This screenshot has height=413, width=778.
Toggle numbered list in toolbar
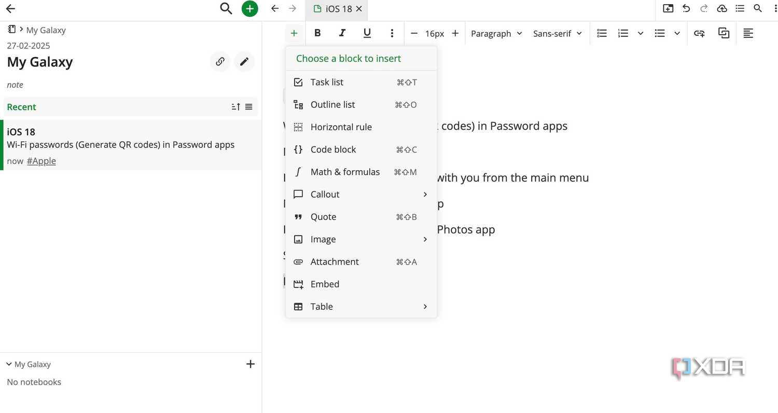point(623,33)
